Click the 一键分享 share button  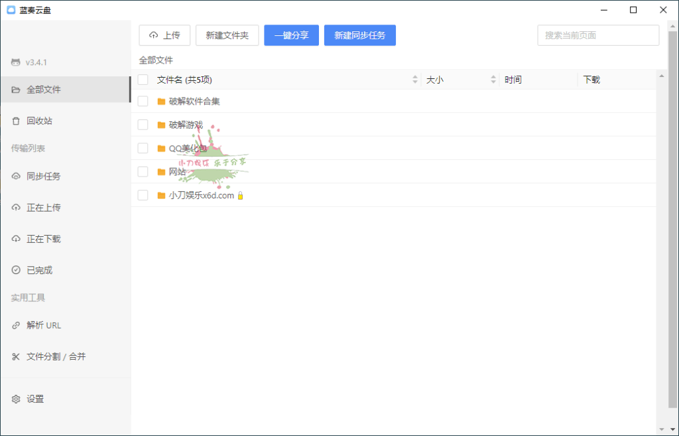pos(291,35)
